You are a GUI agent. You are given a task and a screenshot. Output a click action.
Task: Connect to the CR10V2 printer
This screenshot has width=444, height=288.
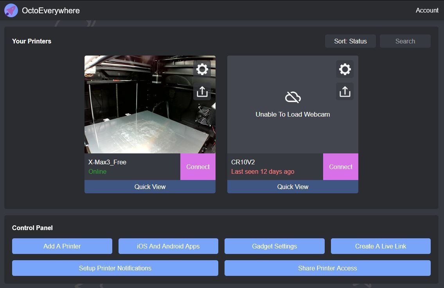point(341,167)
